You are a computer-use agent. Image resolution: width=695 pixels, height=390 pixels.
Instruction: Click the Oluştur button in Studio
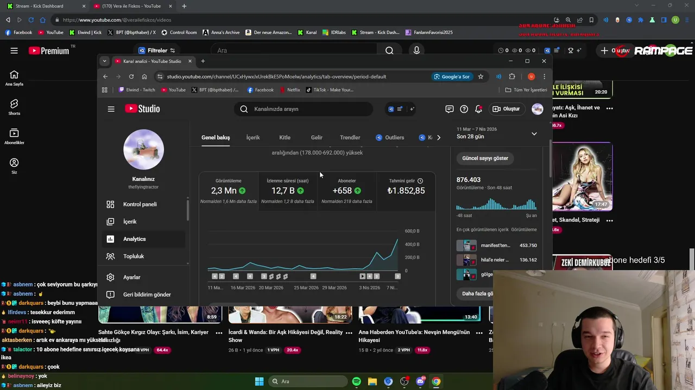506,109
